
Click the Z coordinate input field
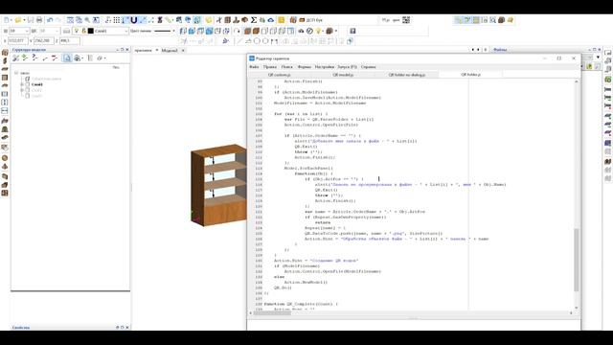pos(70,40)
